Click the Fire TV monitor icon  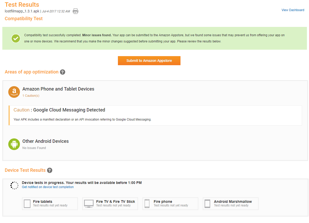89,204
